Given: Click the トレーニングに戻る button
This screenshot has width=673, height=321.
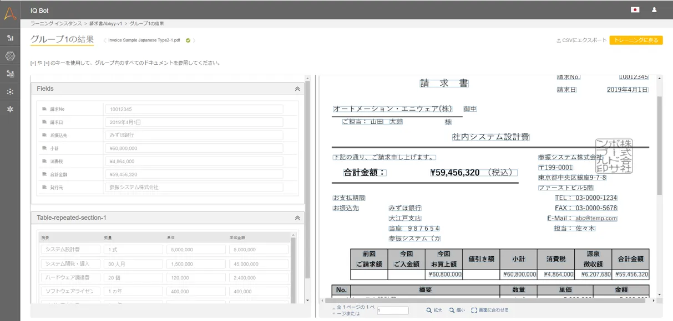Looking at the screenshot, I should point(636,40).
